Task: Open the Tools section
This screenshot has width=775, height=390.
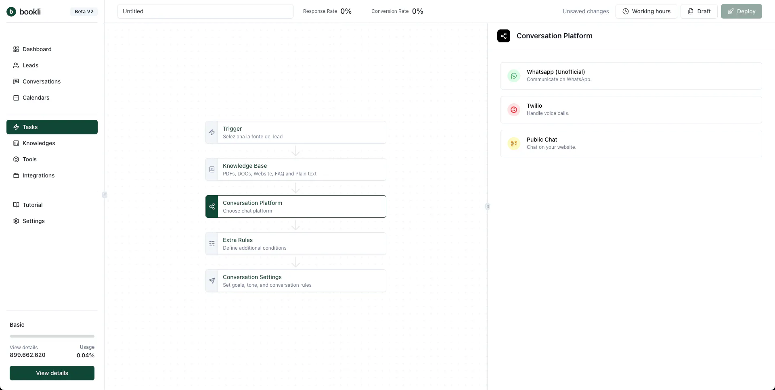Action: pos(52,159)
